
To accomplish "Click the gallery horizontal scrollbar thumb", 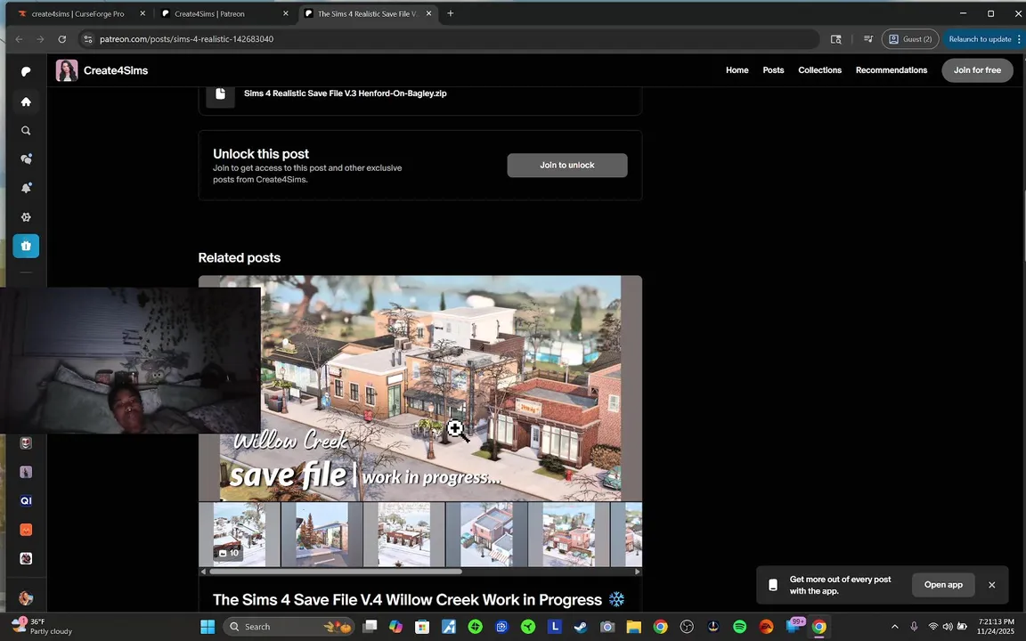I will tap(335, 572).
